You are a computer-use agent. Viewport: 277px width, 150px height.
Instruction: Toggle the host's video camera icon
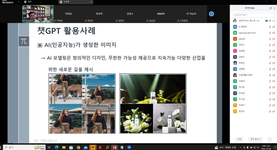[x=274, y=21]
